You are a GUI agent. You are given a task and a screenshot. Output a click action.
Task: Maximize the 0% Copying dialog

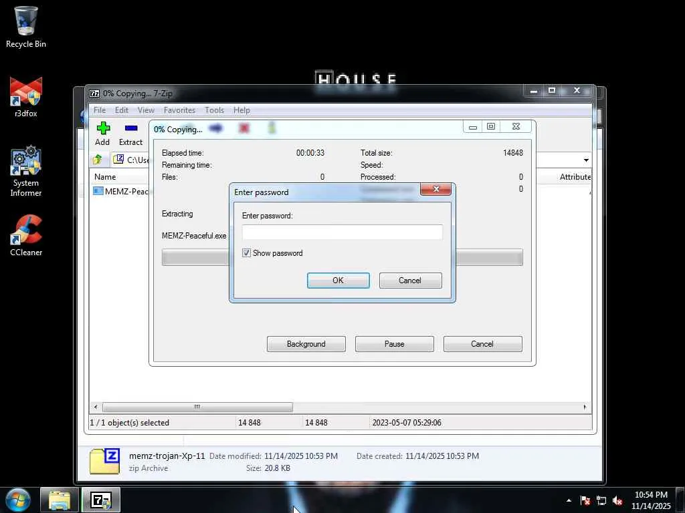[490, 126]
